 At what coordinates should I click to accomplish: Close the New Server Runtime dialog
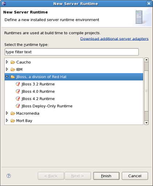pyautogui.click(x=149, y=3)
